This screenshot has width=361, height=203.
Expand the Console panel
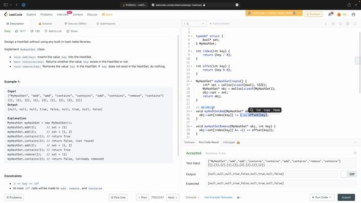[x=192, y=197]
